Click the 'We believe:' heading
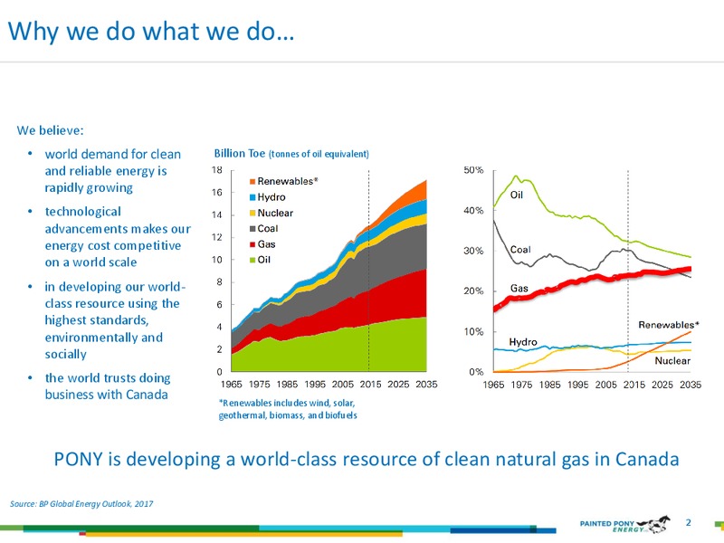The height and width of the screenshot is (543, 724). [x=51, y=130]
